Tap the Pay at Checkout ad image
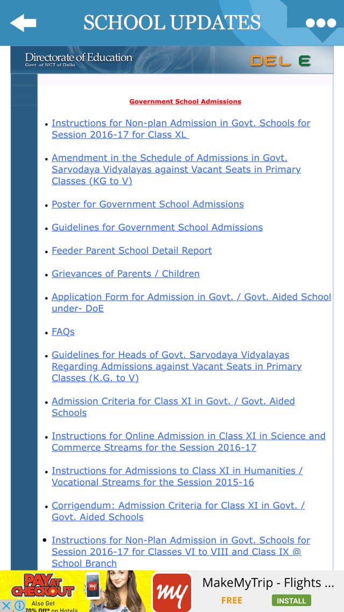 point(72,592)
